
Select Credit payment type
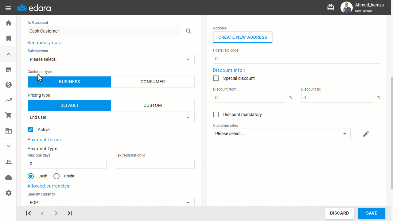point(56,176)
